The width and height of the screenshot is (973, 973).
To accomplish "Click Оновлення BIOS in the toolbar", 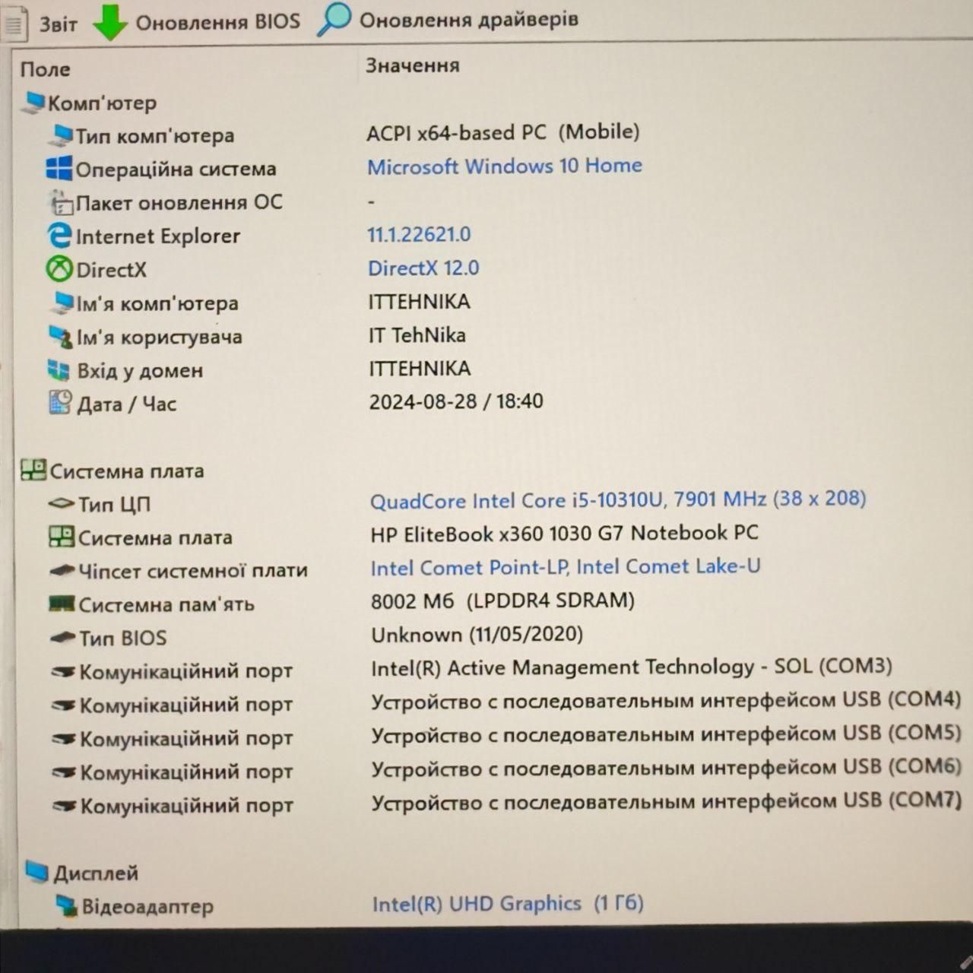I will (x=197, y=22).
